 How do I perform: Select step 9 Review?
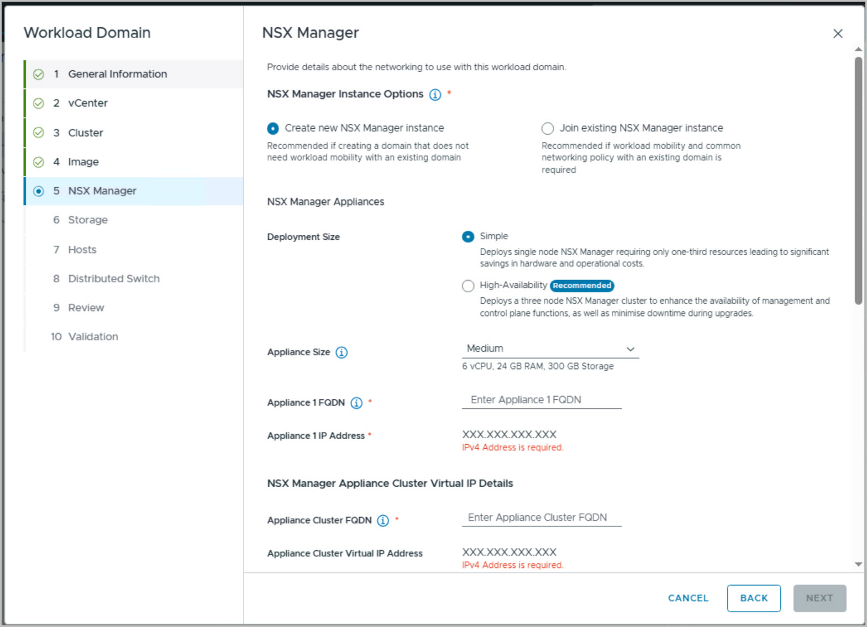pos(134,308)
